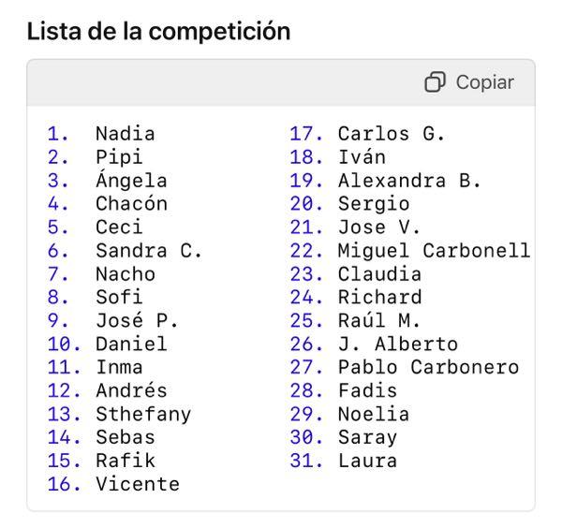Click the list number 16
Image resolution: width=562 pixels, height=528 pixels.
tap(64, 485)
